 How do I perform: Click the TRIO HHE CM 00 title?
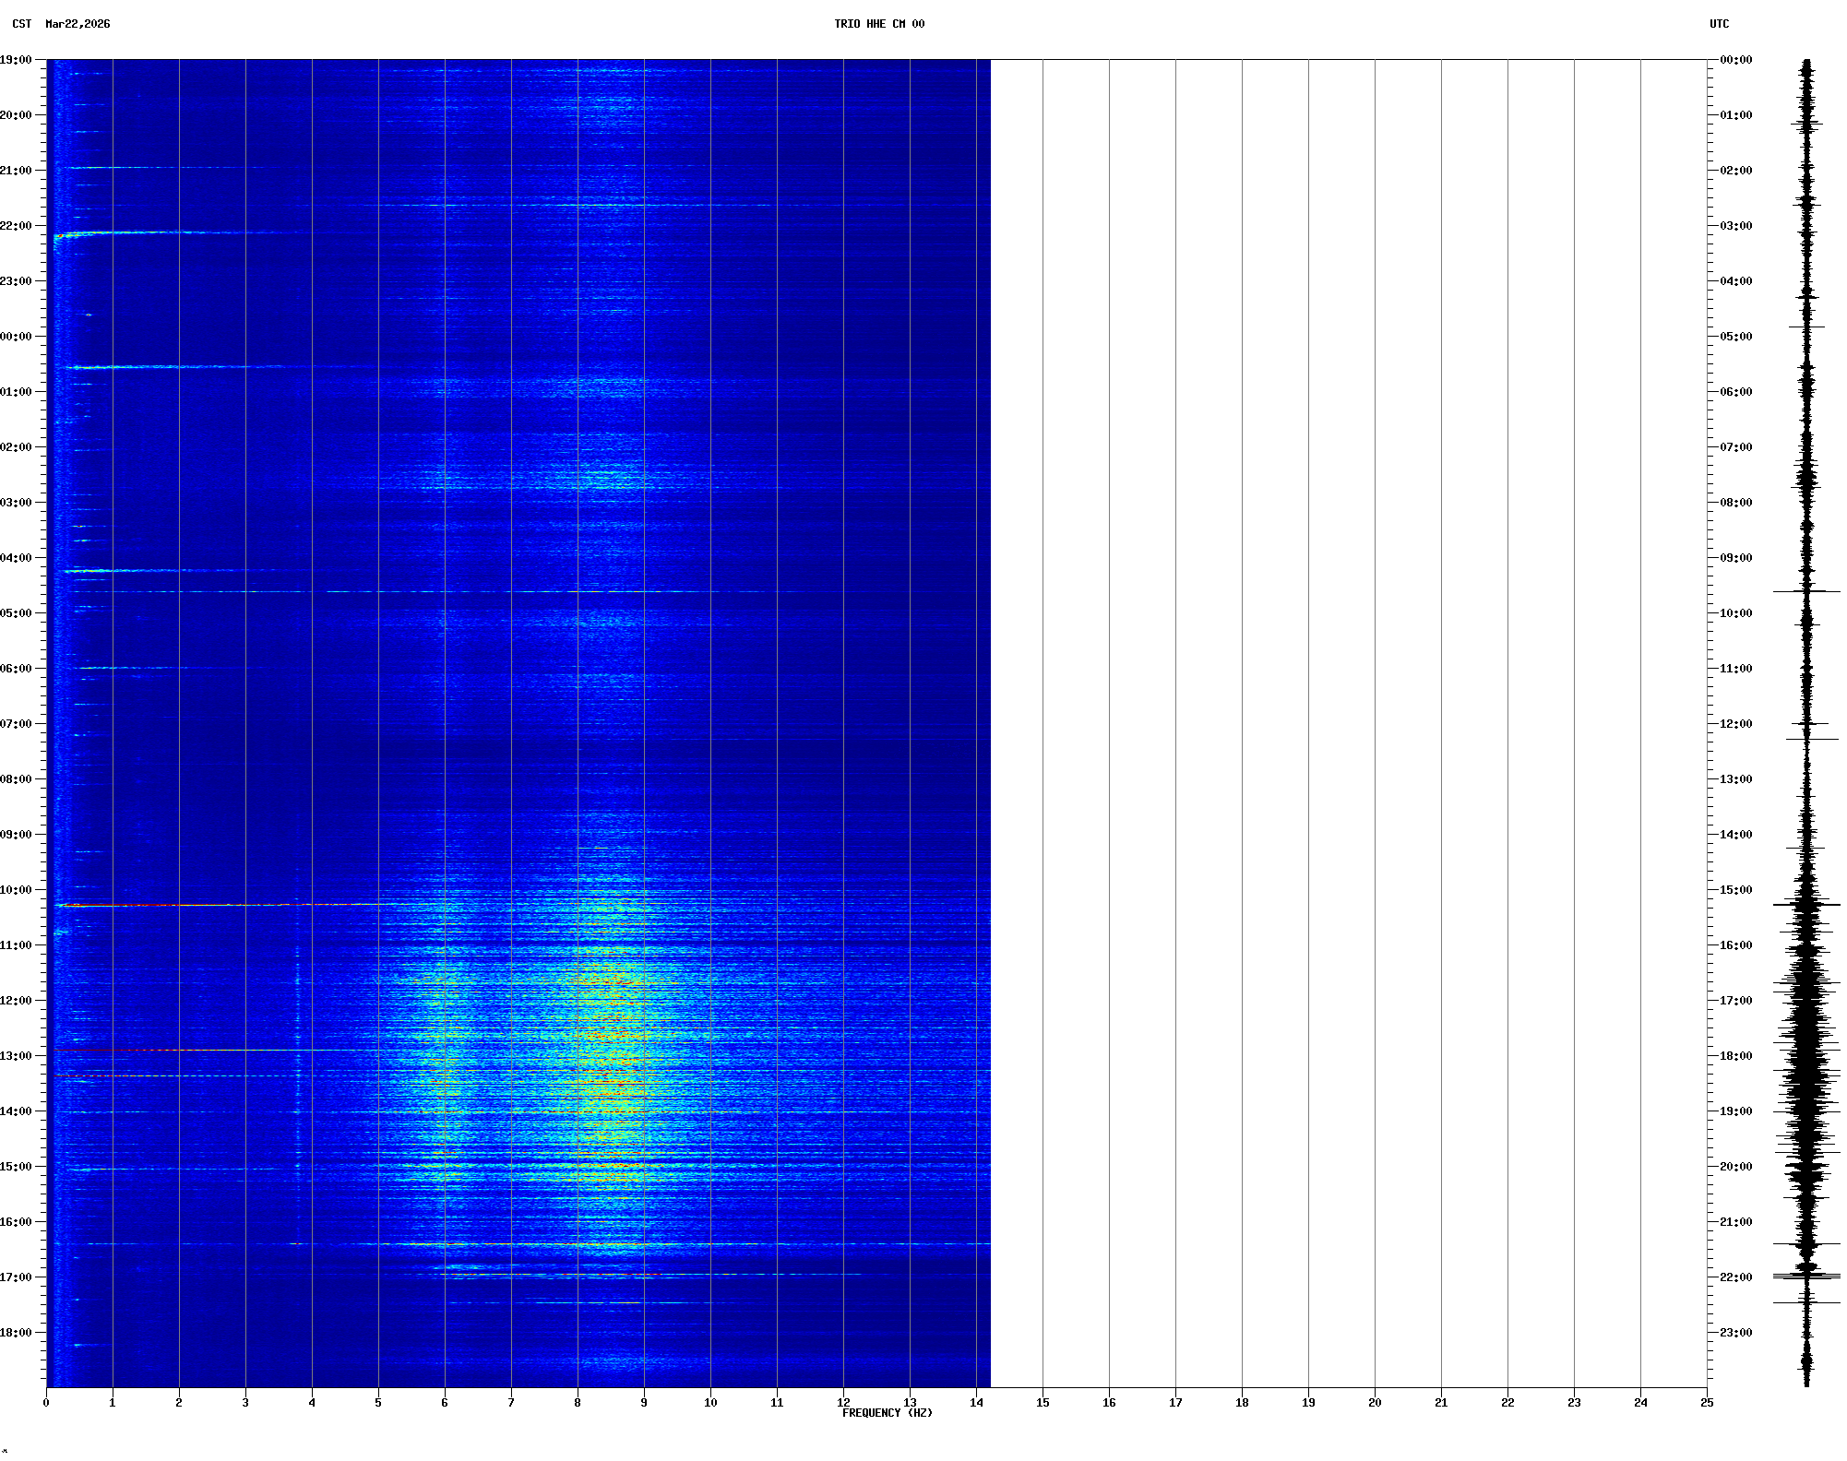click(x=878, y=24)
